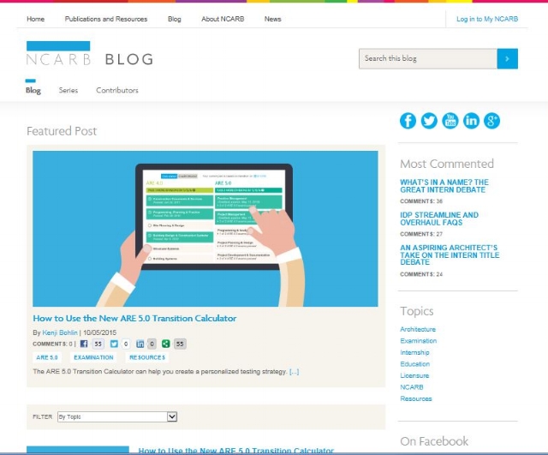Viewport: 548px width, 455px height.
Task: Open IDP Streamline and Overhaul FAQs post
Action: 439,219
